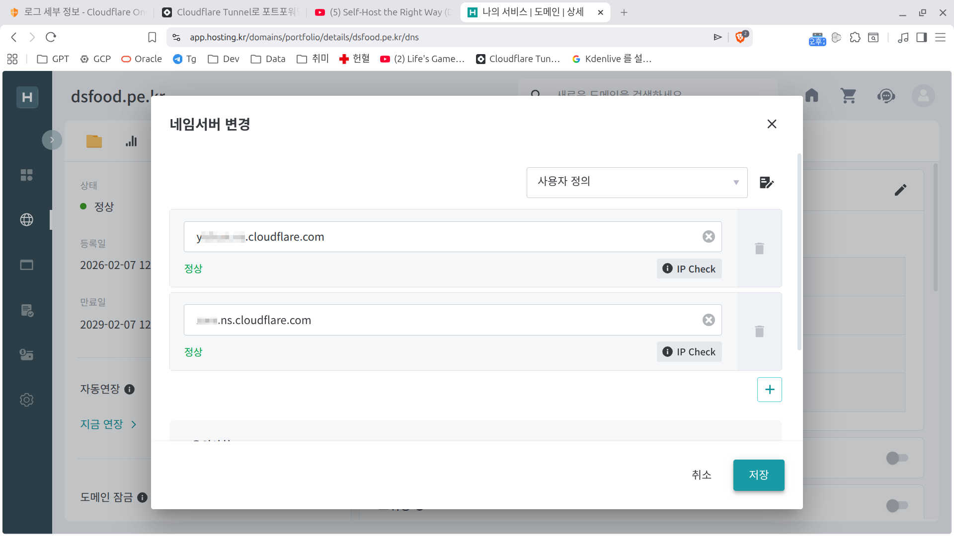Add a new nameserver row with plus button

(769, 390)
